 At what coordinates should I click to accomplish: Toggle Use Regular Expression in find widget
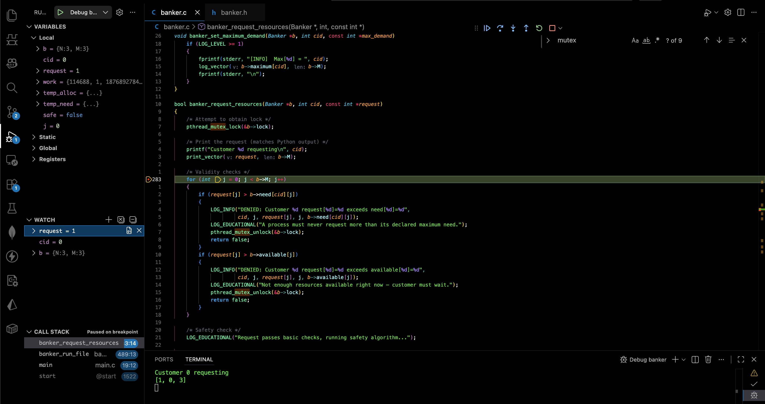[x=657, y=40]
